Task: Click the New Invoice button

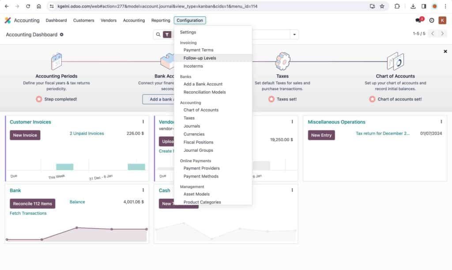Action: (x=25, y=135)
